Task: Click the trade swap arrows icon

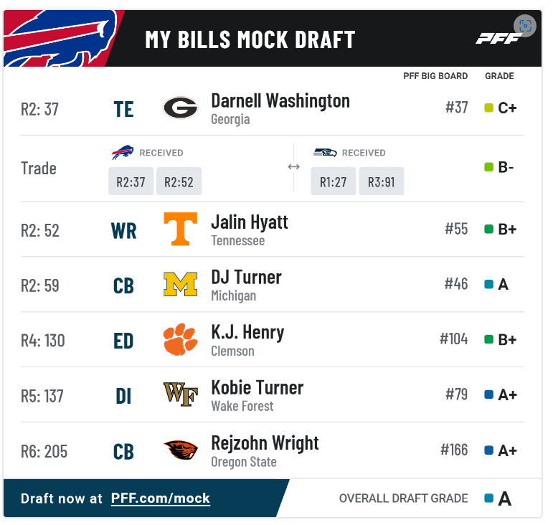Action: [294, 166]
